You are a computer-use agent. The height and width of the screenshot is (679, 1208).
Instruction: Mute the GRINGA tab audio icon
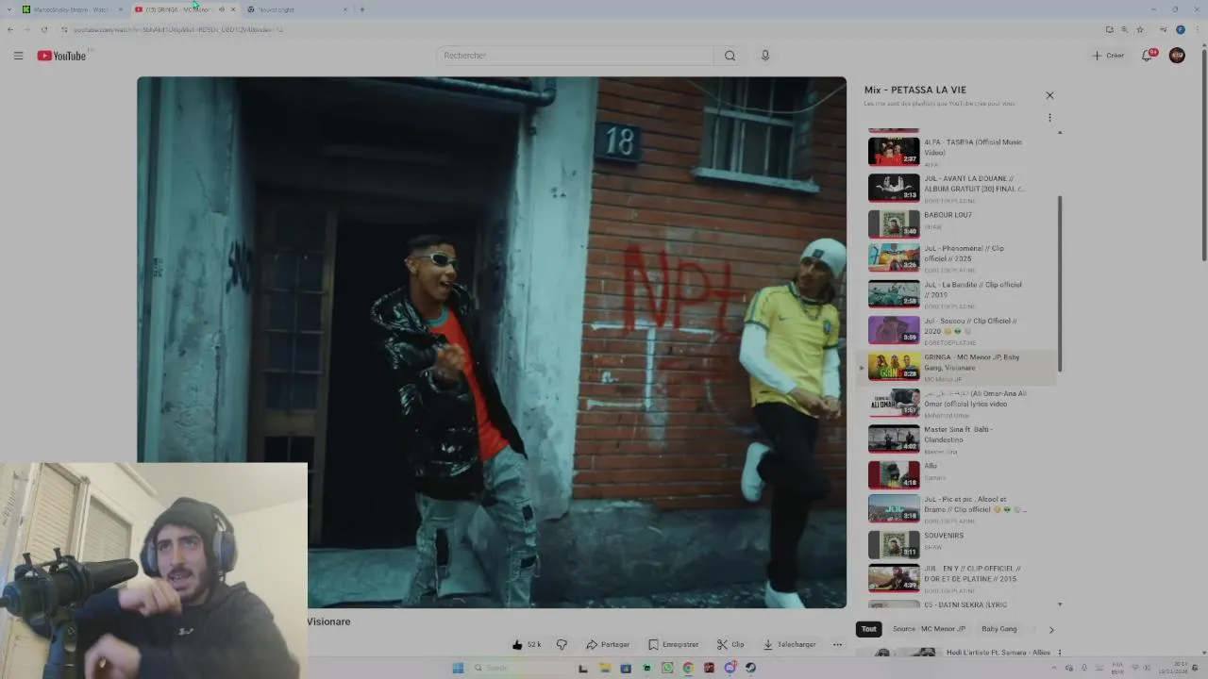222,9
